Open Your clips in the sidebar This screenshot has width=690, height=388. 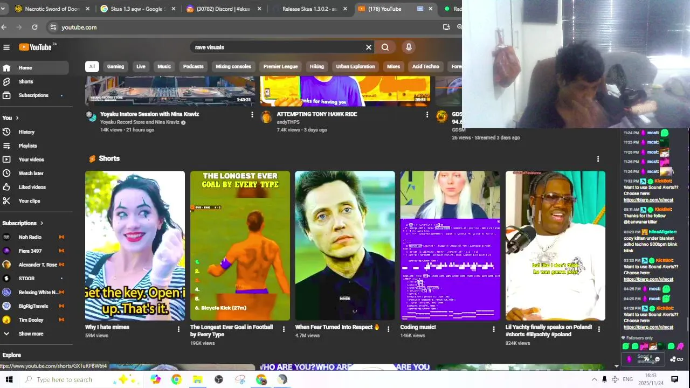[35, 201]
